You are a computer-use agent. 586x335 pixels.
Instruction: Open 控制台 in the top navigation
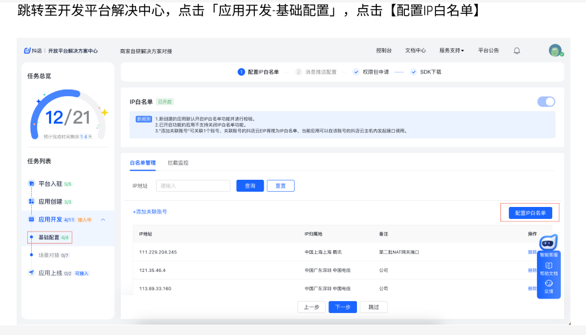click(x=384, y=50)
